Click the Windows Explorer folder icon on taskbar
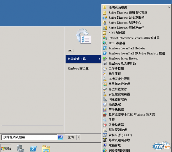This screenshot has height=152, width=172. [46, 149]
